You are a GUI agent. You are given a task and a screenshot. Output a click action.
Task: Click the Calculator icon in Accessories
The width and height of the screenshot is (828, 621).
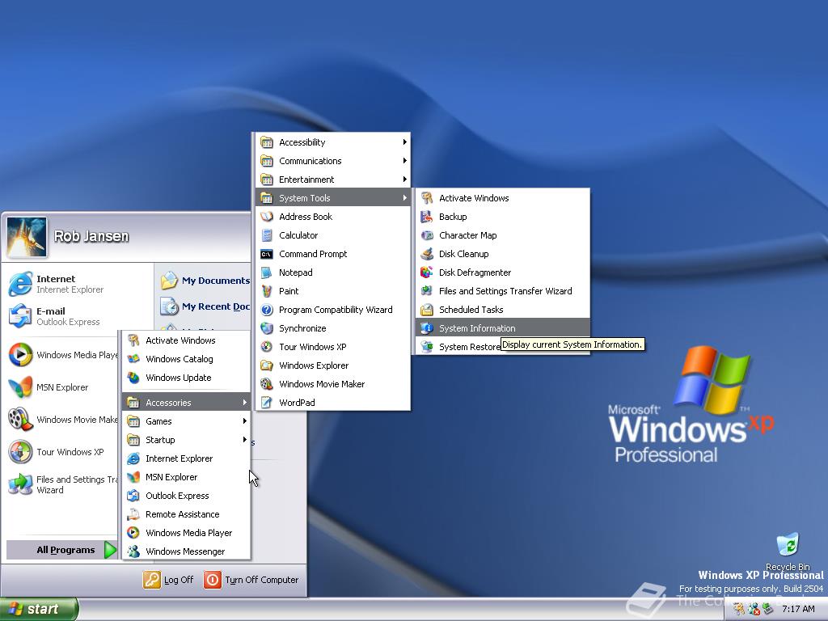coord(267,235)
